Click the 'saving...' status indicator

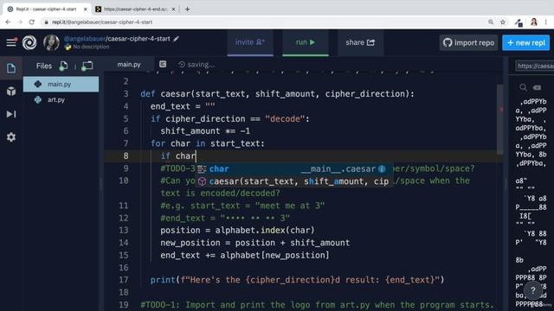coord(196,65)
